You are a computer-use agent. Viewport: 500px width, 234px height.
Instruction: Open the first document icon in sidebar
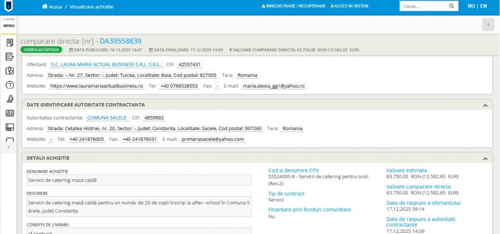(x=9, y=43)
